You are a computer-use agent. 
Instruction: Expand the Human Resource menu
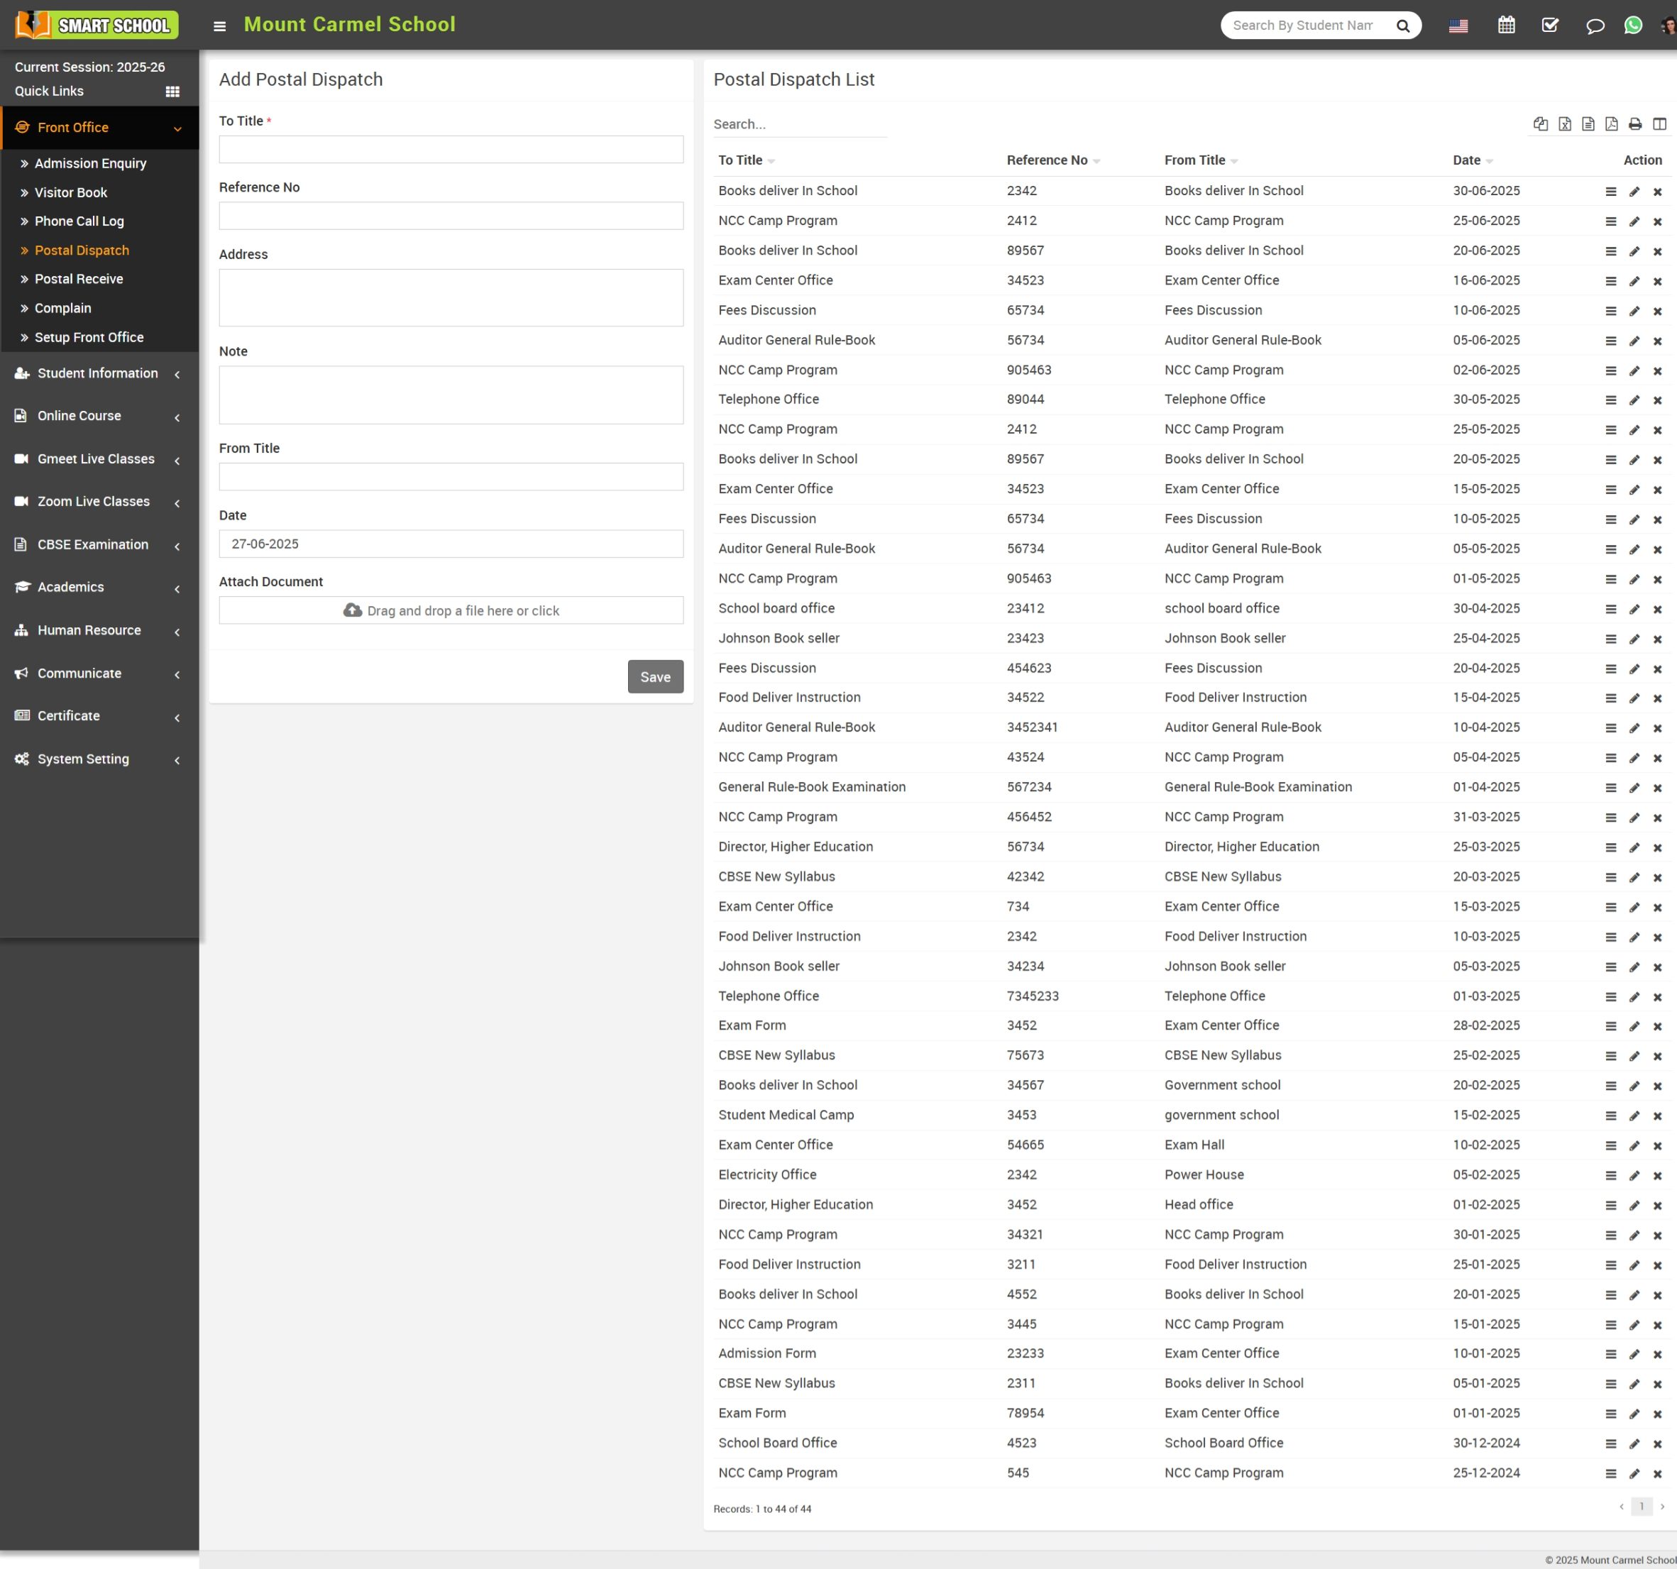(99, 630)
